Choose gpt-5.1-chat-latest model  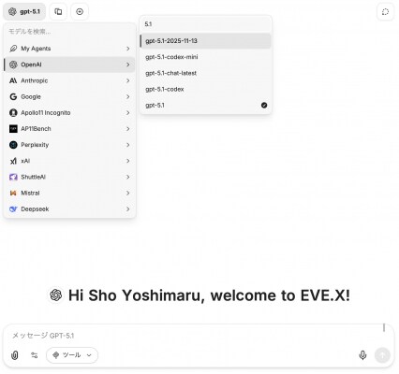(x=206, y=73)
